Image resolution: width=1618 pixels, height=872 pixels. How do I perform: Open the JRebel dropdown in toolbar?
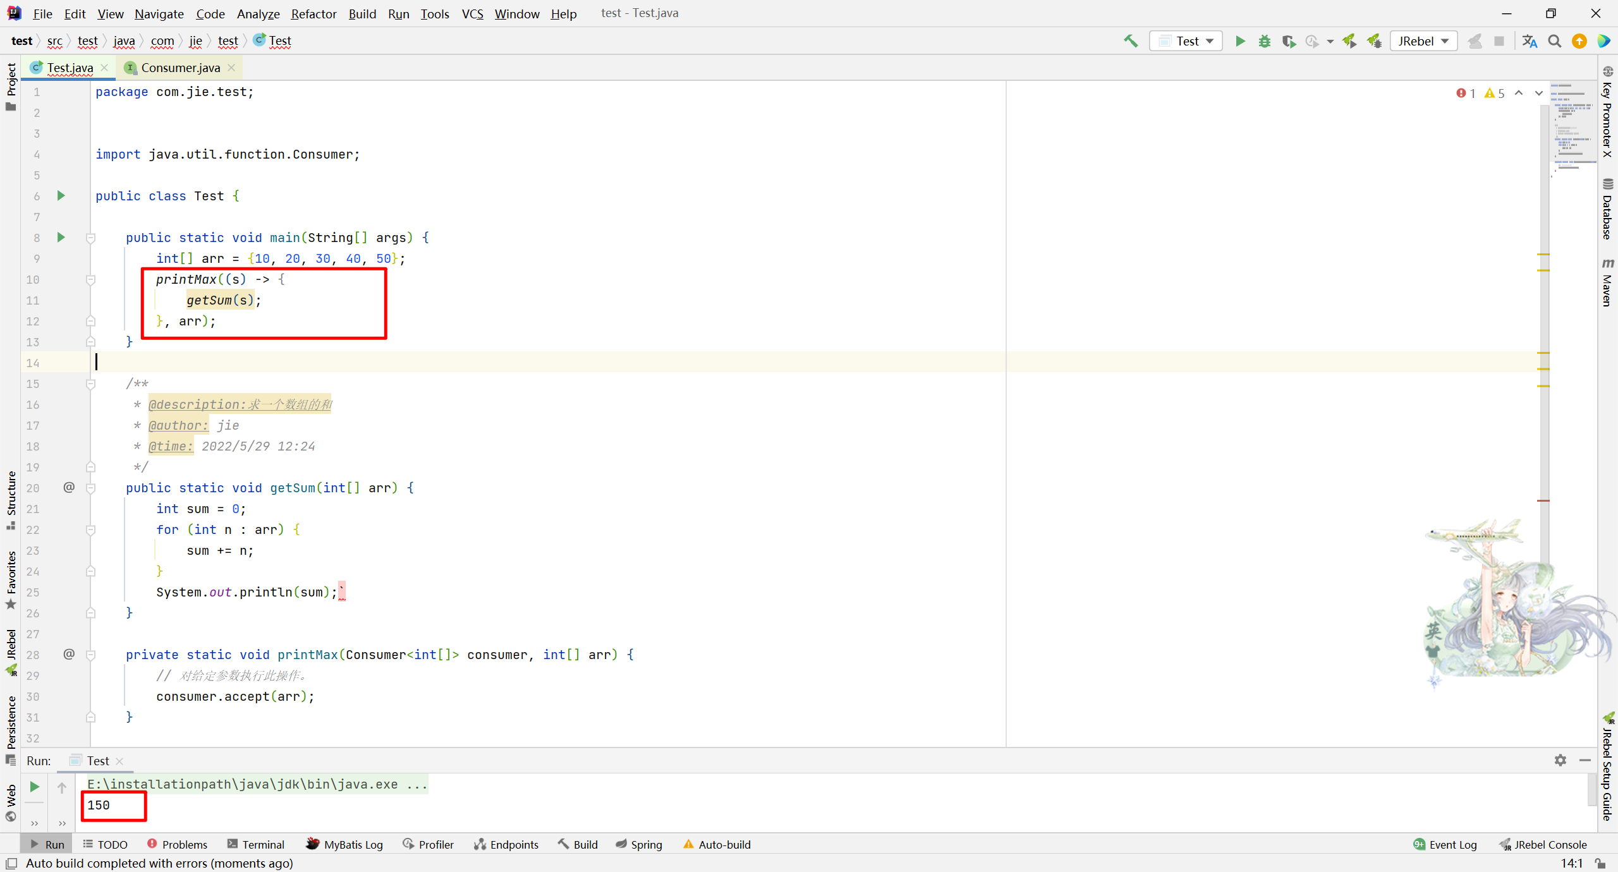tap(1423, 41)
